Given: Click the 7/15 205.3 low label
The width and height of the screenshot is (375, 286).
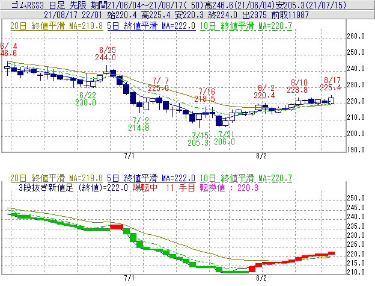Looking at the screenshot, I should coord(198,139).
